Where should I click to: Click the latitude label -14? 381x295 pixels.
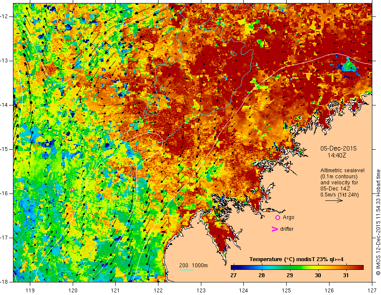coord(4,105)
